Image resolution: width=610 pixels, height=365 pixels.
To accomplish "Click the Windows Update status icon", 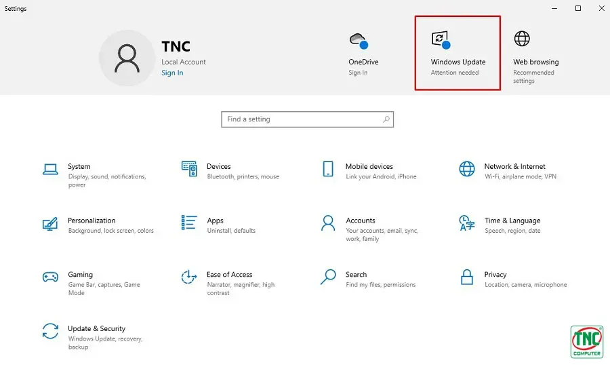I will [x=441, y=40].
